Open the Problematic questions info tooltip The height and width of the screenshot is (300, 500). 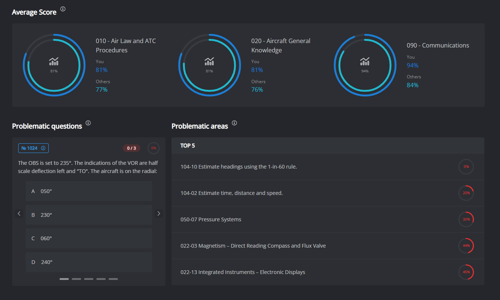[88, 123]
